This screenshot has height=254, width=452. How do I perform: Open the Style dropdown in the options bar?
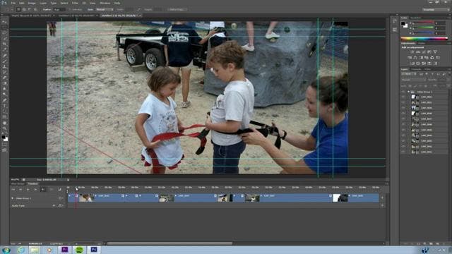[x=104, y=9]
